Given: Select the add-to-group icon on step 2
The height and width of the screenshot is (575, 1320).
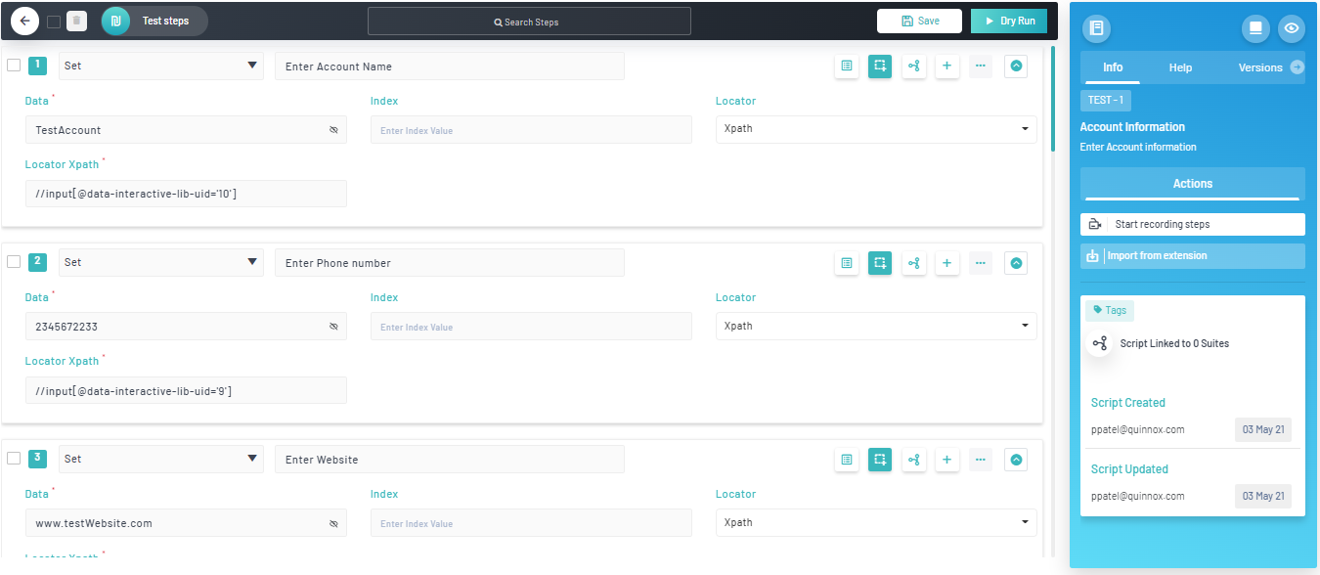Looking at the screenshot, I should [879, 262].
